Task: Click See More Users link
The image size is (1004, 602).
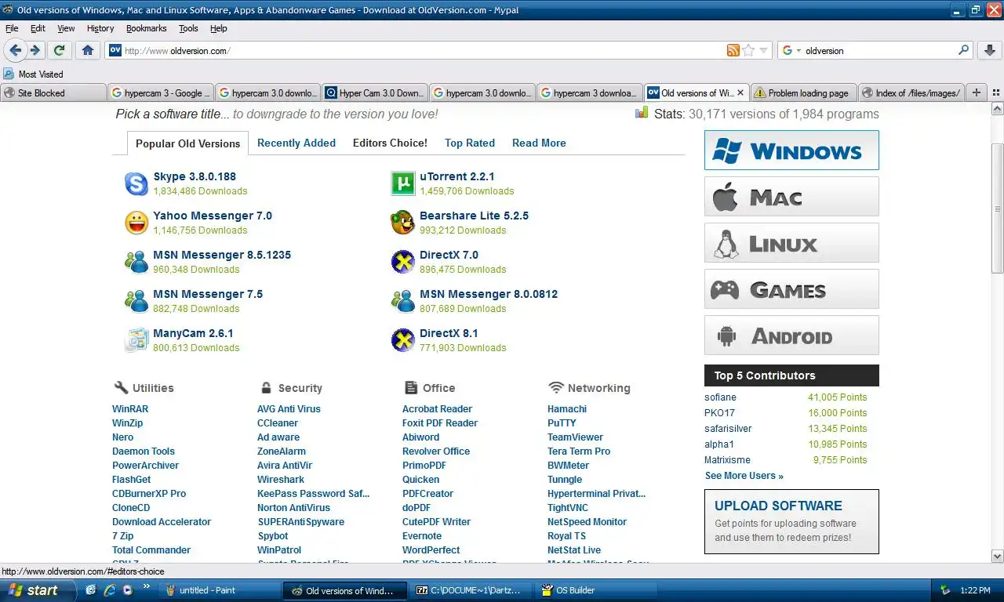Action: point(744,476)
